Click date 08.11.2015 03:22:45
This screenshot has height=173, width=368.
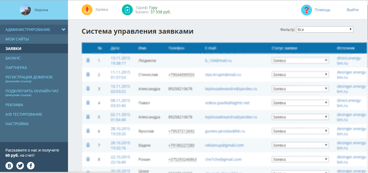[x=120, y=103]
